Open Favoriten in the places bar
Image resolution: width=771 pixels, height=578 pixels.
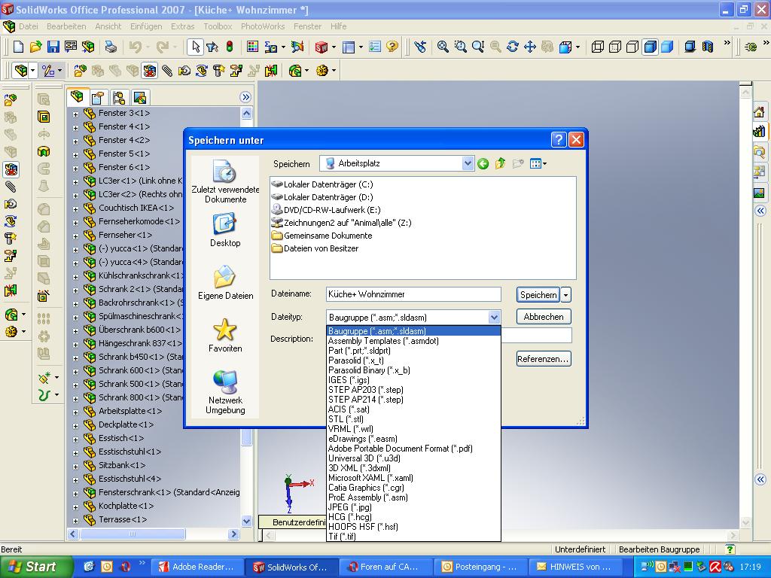tap(225, 335)
